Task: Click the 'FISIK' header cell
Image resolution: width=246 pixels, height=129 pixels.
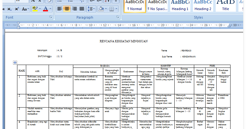Action: point(212,66)
